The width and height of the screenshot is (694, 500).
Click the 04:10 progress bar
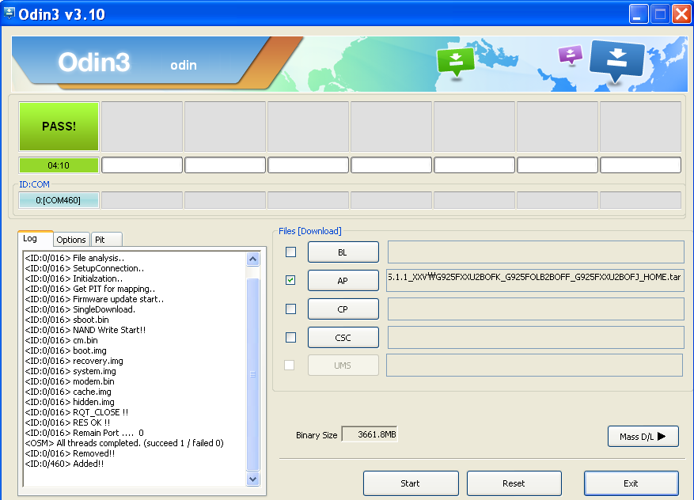[59, 165]
